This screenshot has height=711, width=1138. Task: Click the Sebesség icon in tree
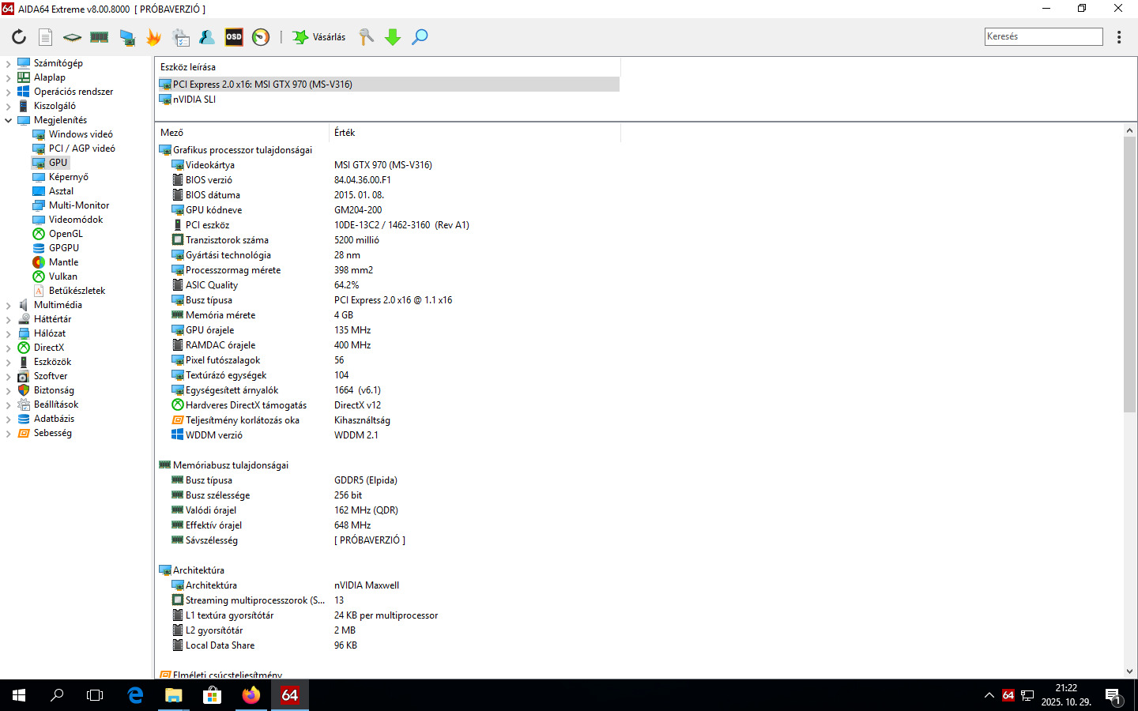pos(24,433)
